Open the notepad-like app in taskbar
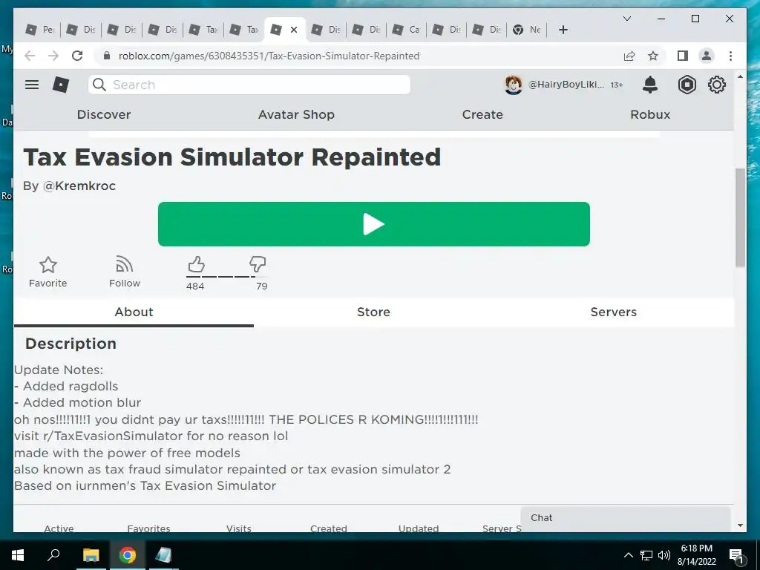The height and width of the screenshot is (570, 760). pyautogui.click(x=164, y=555)
